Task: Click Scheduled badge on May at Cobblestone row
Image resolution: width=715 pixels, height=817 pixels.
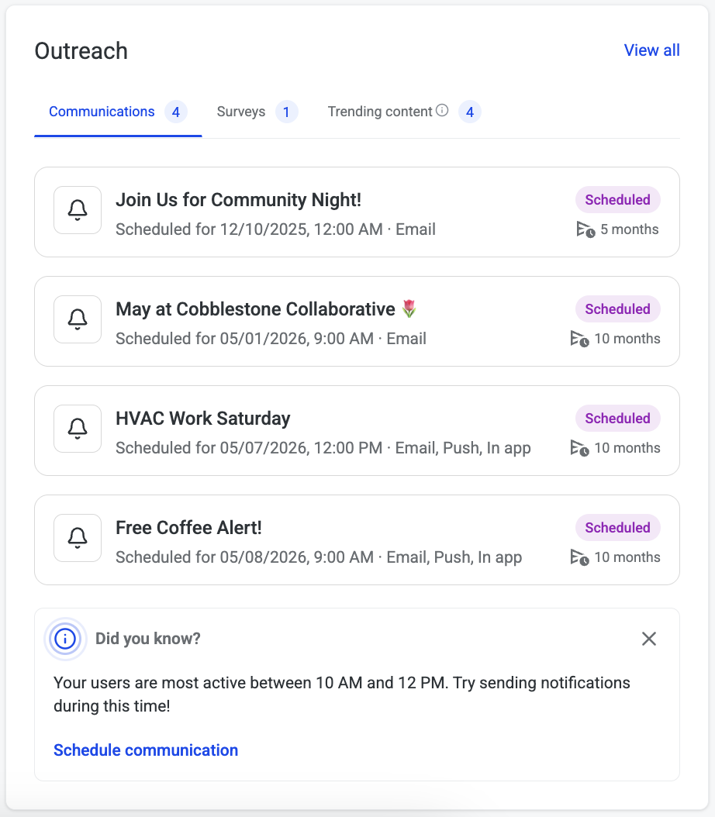Action: click(x=617, y=309)
